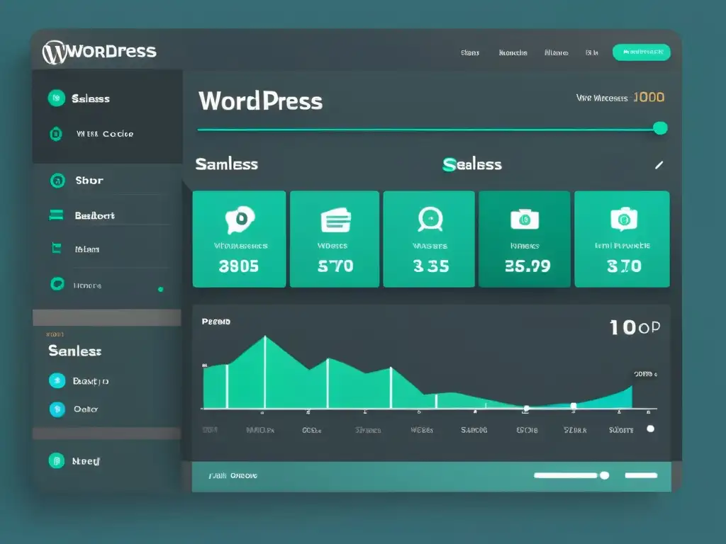Click the Sanless heading in the sidebar
726x544 pixels.
click(x=75, y=351)
